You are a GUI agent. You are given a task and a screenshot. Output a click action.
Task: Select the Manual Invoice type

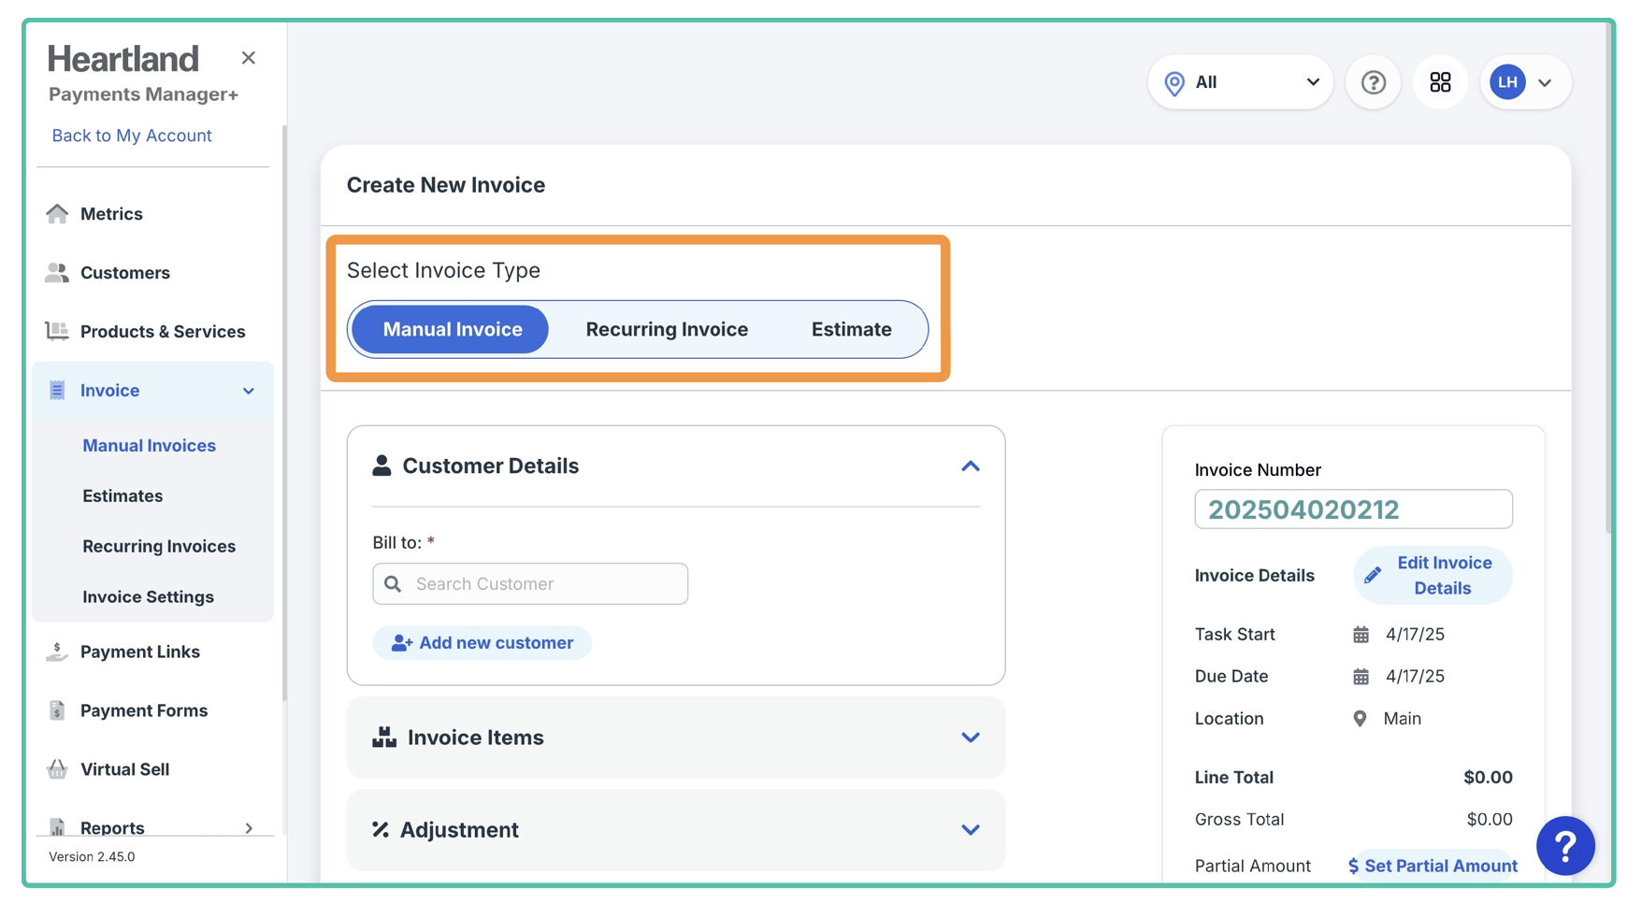pos(452,329)
